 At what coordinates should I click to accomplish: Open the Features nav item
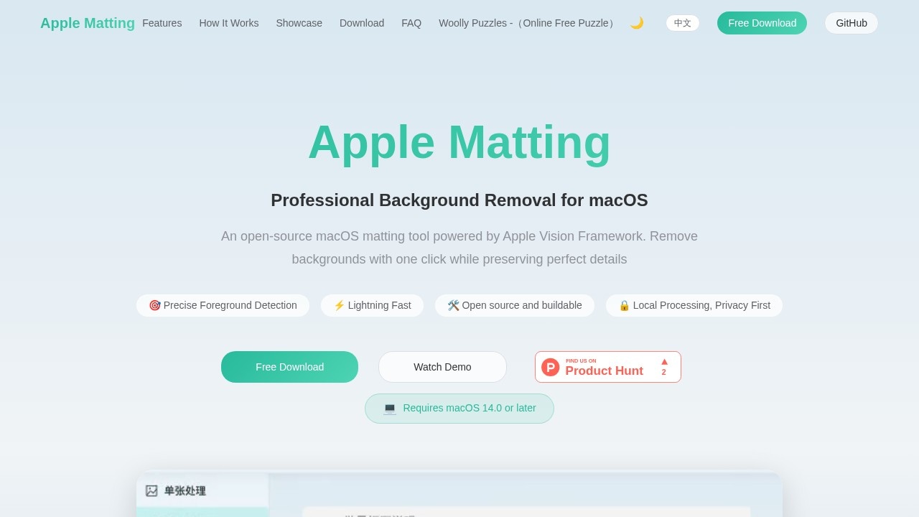pyautogui.click(x=162, y=23)
